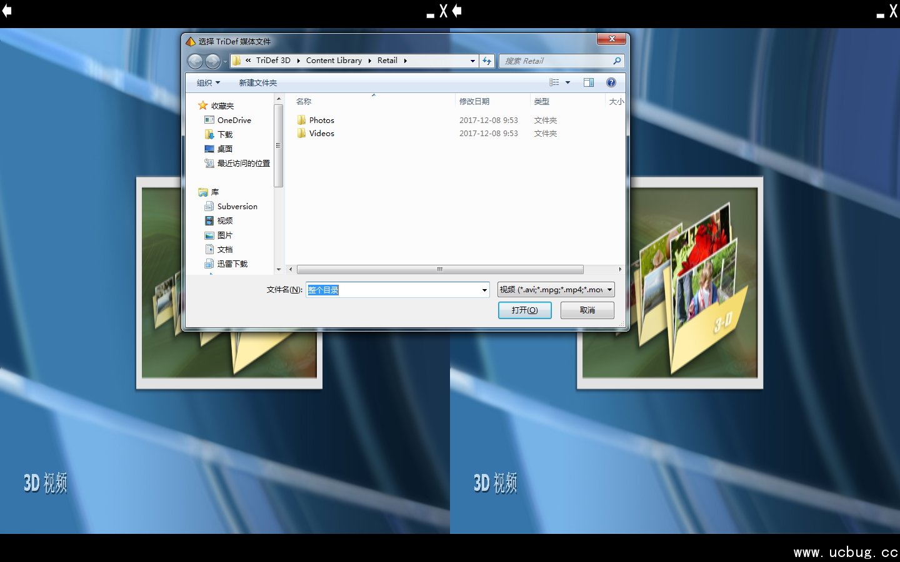
Task: Click 新建文件夹 in the toolbar
Action: pyautogui.click(x=257, y=82)
